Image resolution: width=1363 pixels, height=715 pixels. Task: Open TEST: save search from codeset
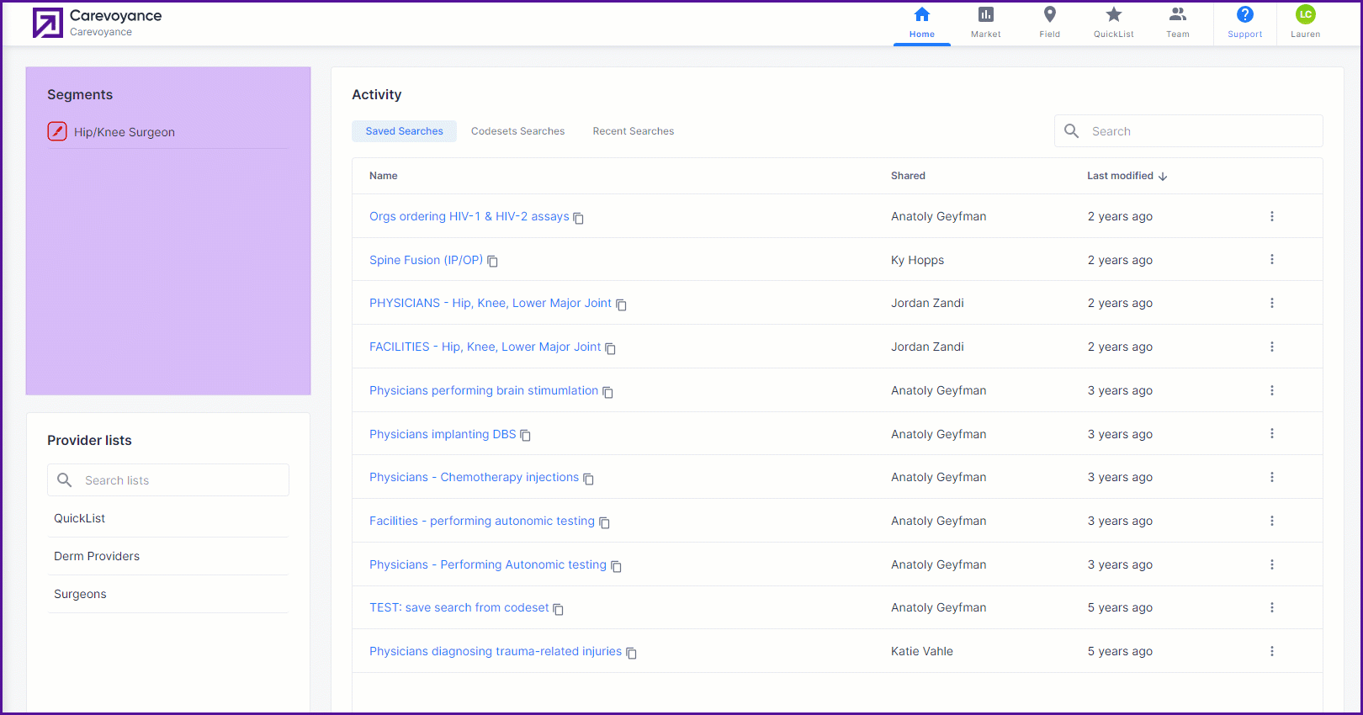coord(459,607)
